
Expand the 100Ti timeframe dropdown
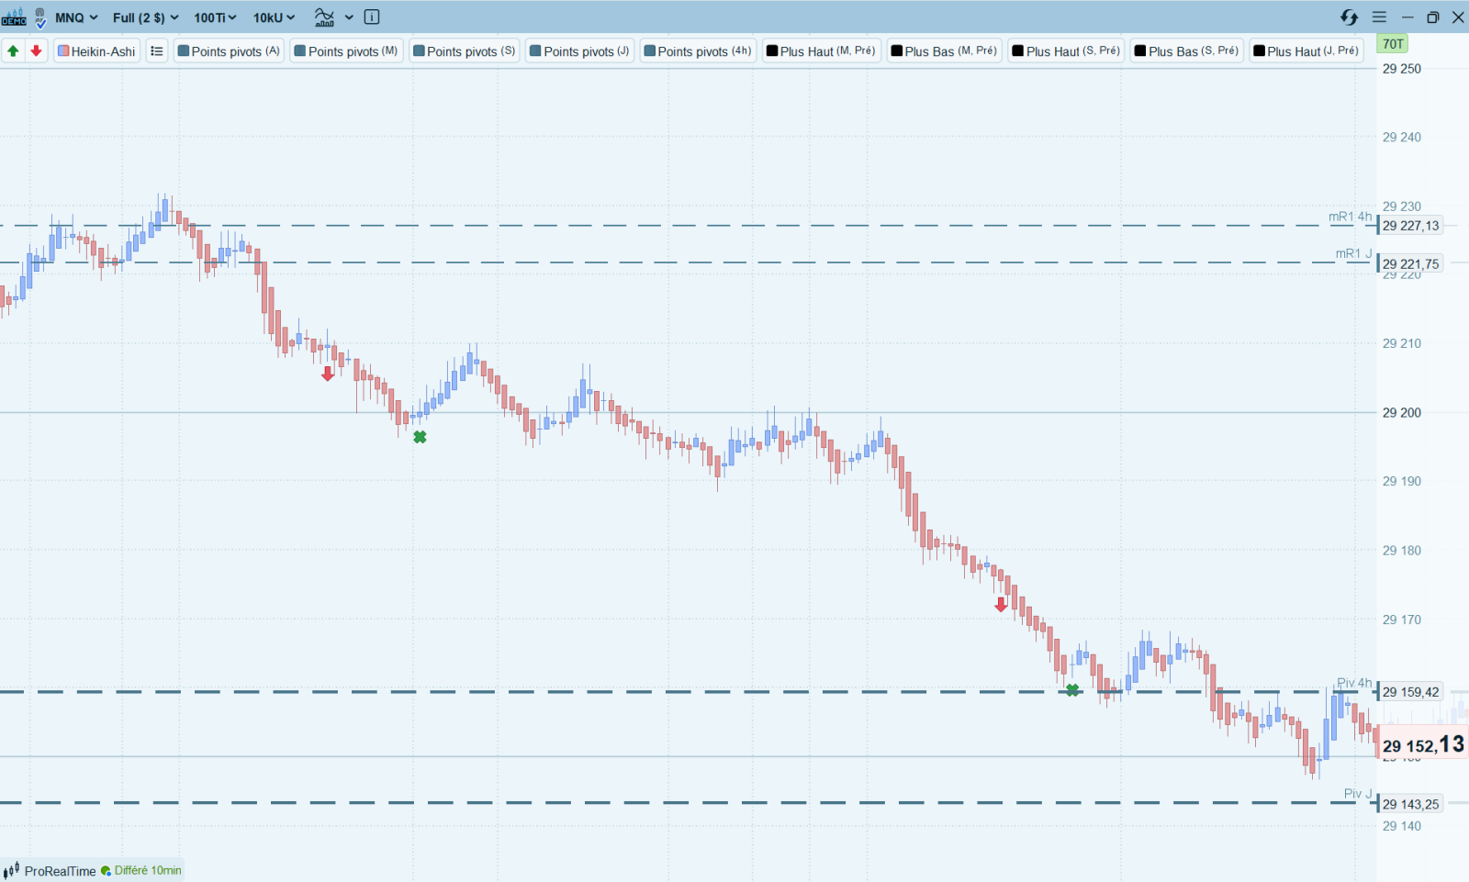[215, 17]
